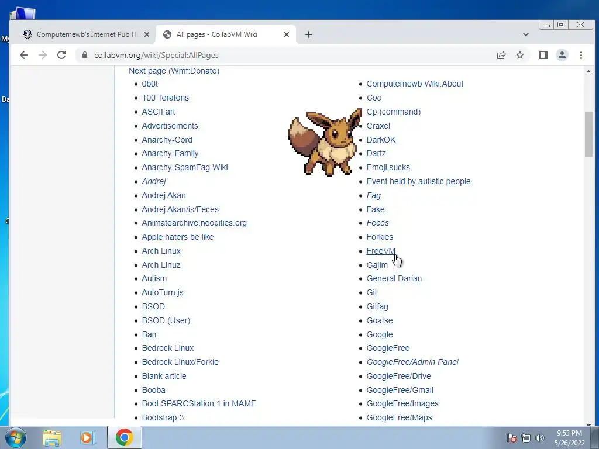Click the taskbar clock 9:53 PM

click(569, 433)
